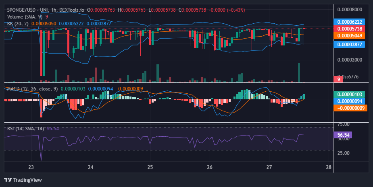Viewport: 373px width, 187px height.
Task: Select the Volume (SMA, 9) indicator legend
Action: pyautogui.click(x=25, y=17)
